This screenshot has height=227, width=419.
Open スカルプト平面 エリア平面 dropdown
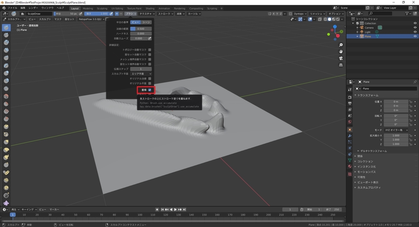(x=141, y=74)
